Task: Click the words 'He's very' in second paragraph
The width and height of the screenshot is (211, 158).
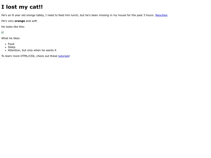Action: click(7, 21)
